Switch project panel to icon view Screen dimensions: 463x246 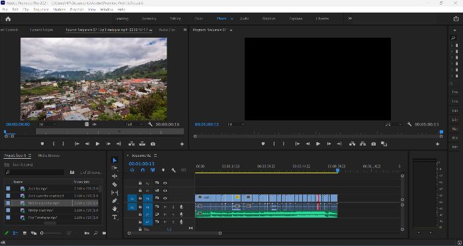coord(24,233)
